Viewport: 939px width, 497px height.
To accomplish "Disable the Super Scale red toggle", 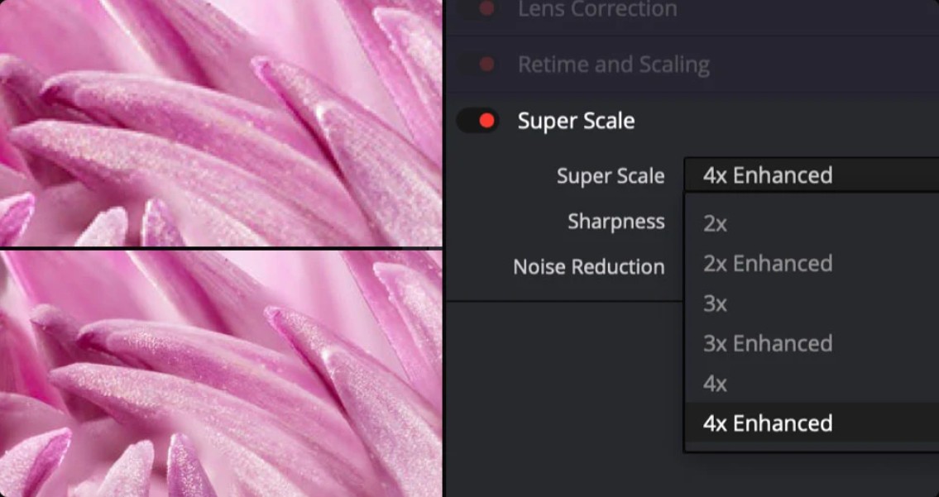I will click(479, 121).
